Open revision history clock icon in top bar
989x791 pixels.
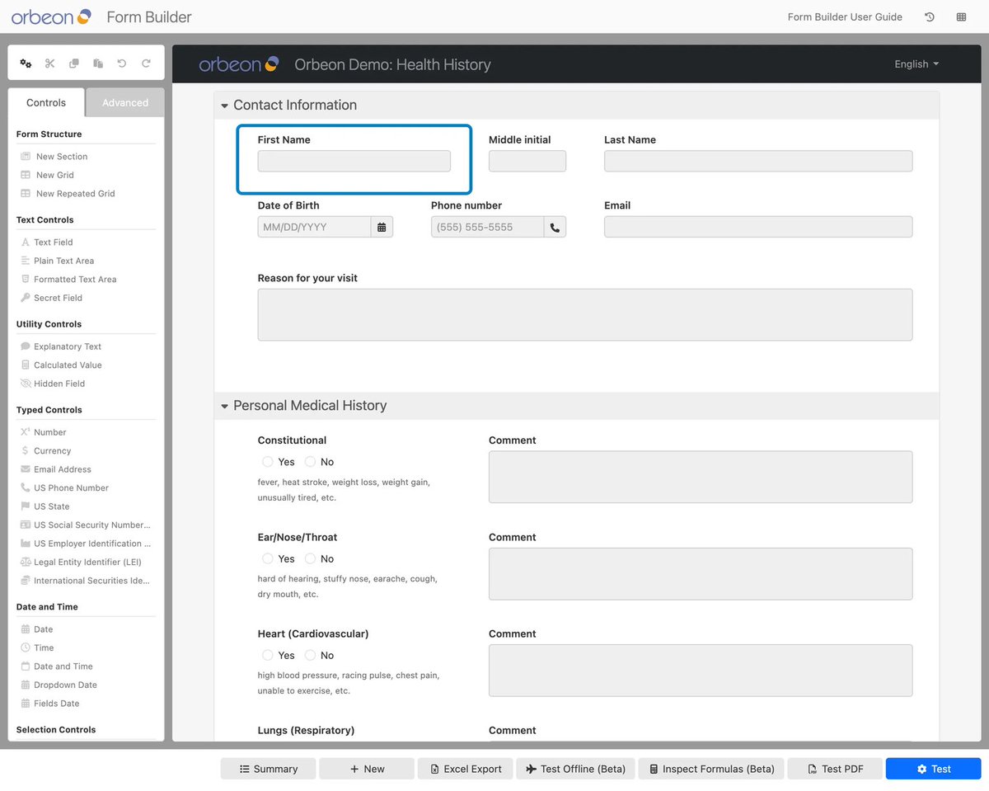coord(930,16)
